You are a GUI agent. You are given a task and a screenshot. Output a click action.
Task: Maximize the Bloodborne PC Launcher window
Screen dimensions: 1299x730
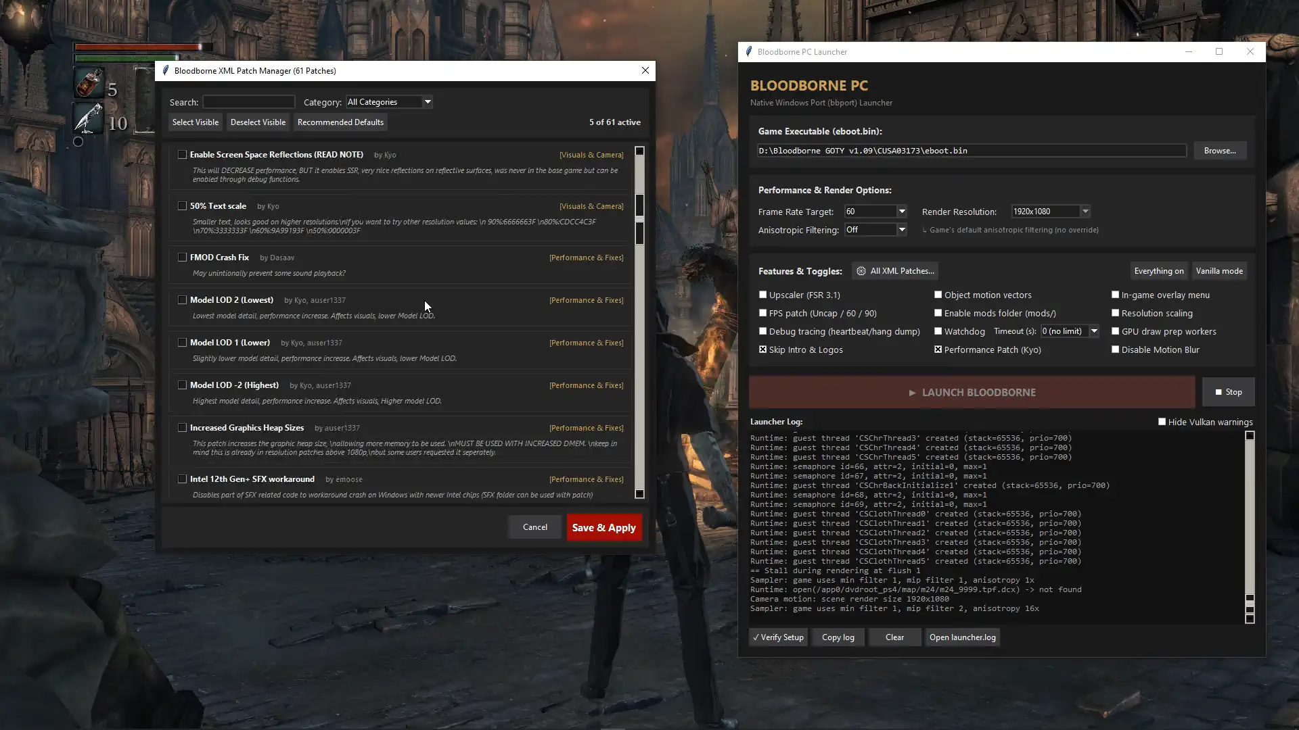pyautogui.click(x=1219, y=51)
